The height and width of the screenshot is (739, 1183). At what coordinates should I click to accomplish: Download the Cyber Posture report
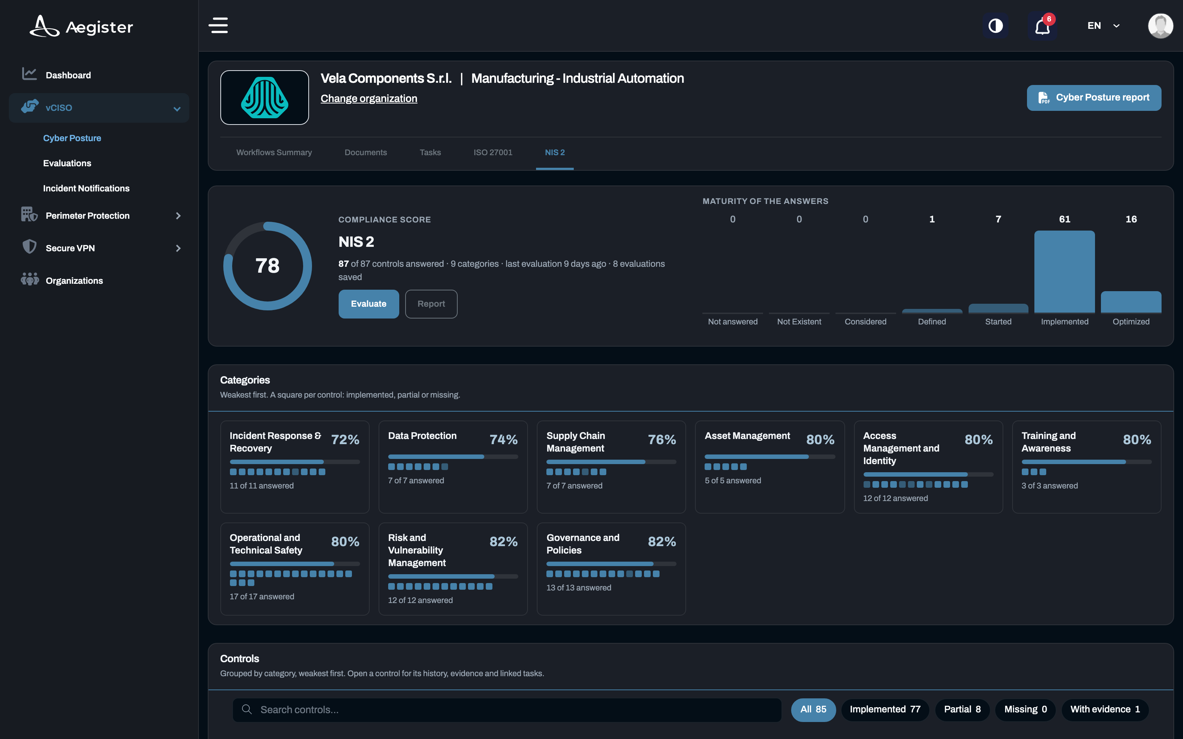(x=1094, y=97)
